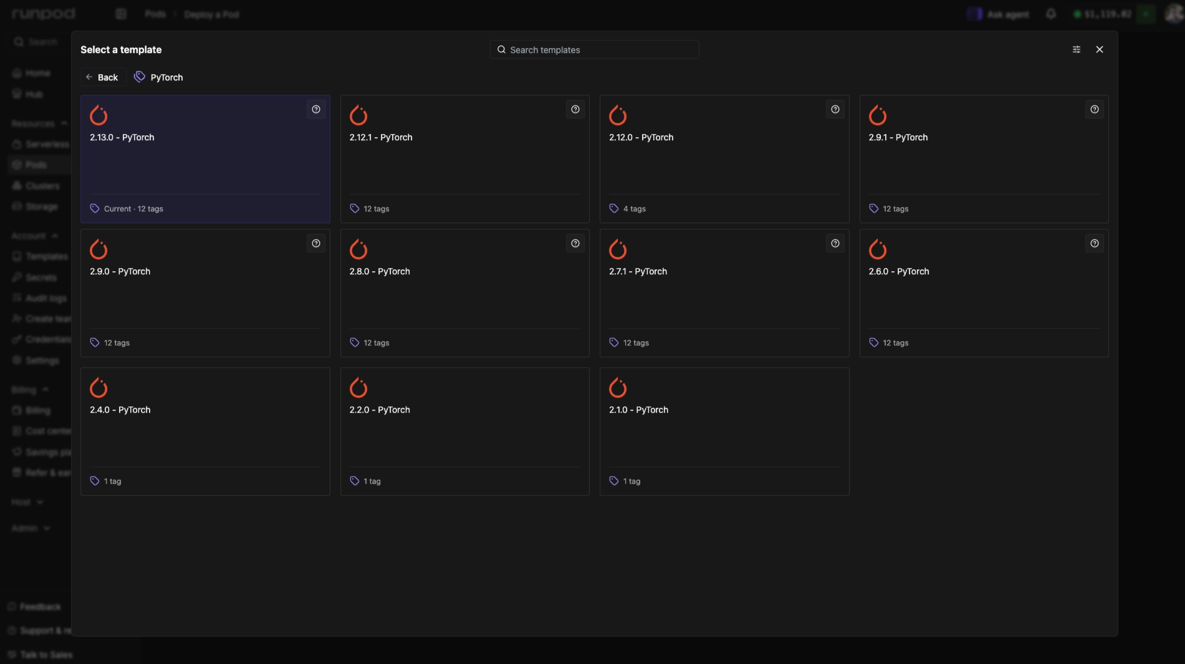This screenshot has width=1185, height=664.
Task: Click Pods breadcrumb in the top bar
Action: [x=155, y=14]
